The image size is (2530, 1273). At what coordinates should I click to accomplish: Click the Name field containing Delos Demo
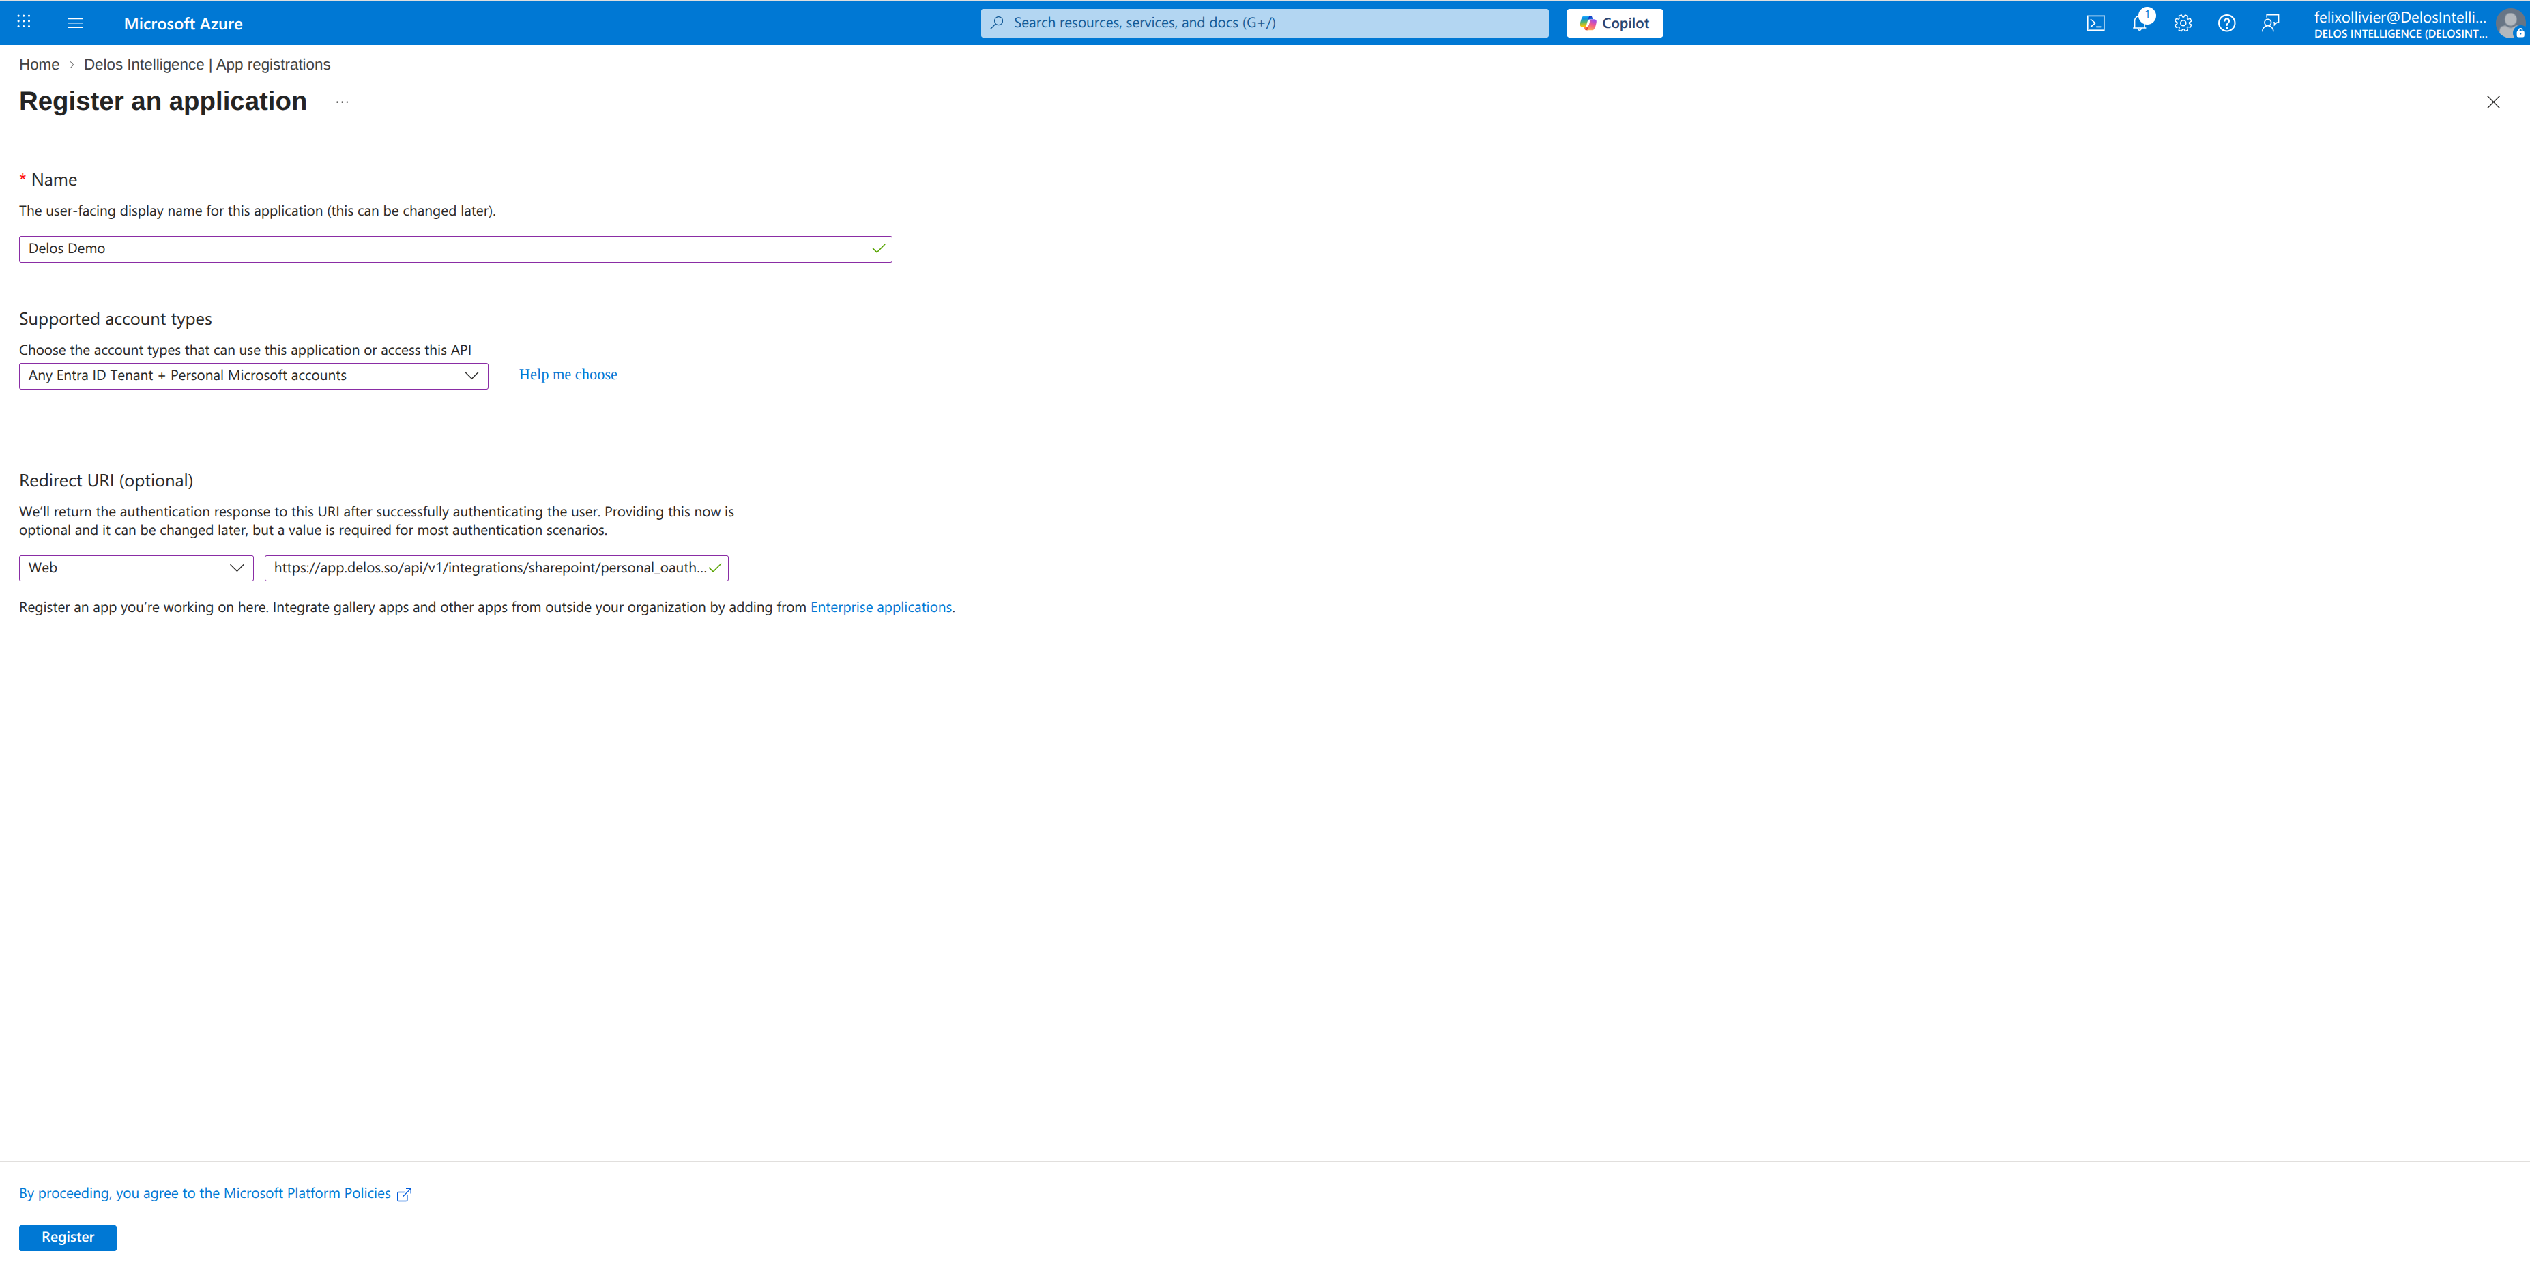click(454, 248)
